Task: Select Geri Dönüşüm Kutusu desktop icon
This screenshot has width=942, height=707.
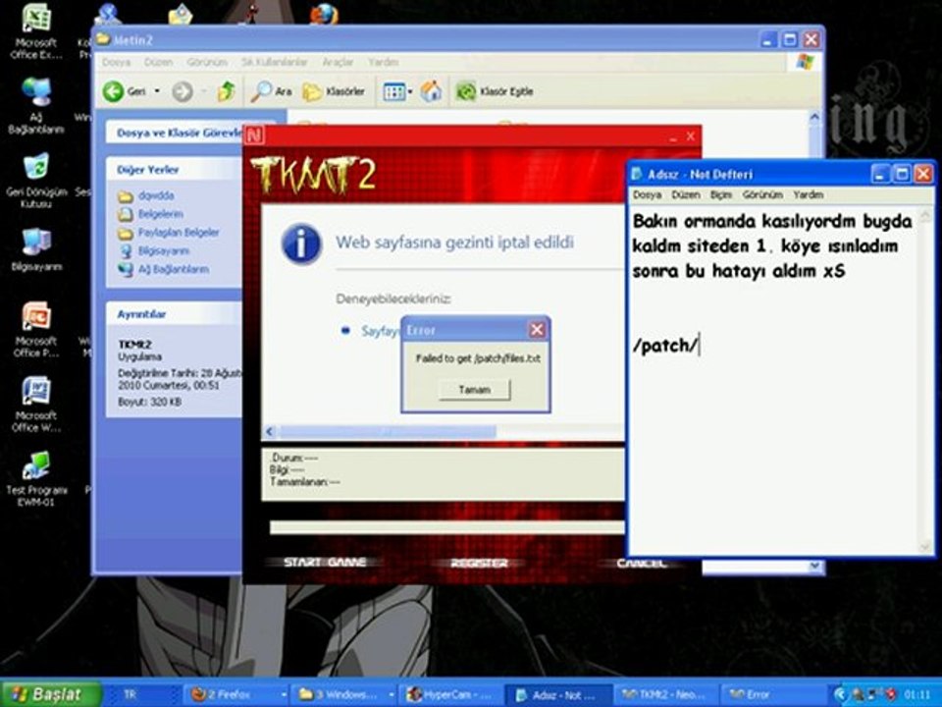Action: pos(36,181)
